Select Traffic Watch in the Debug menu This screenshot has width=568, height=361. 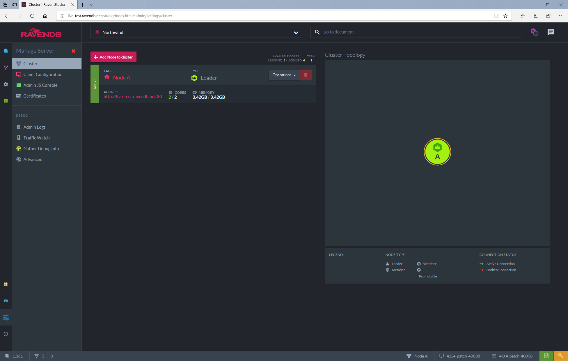(x=36, y=138)
